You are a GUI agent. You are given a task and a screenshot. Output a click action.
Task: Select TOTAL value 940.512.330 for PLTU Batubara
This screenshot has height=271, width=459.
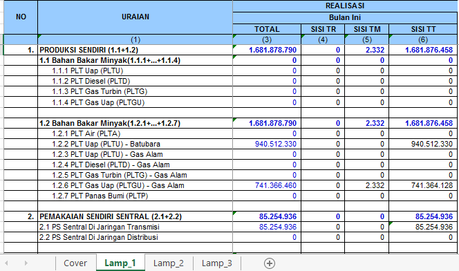(x=267, y=144)
